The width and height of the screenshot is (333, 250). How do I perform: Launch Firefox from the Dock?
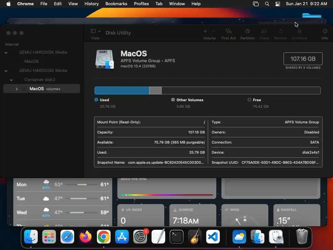pyautogui.click(x=86, y=237)
